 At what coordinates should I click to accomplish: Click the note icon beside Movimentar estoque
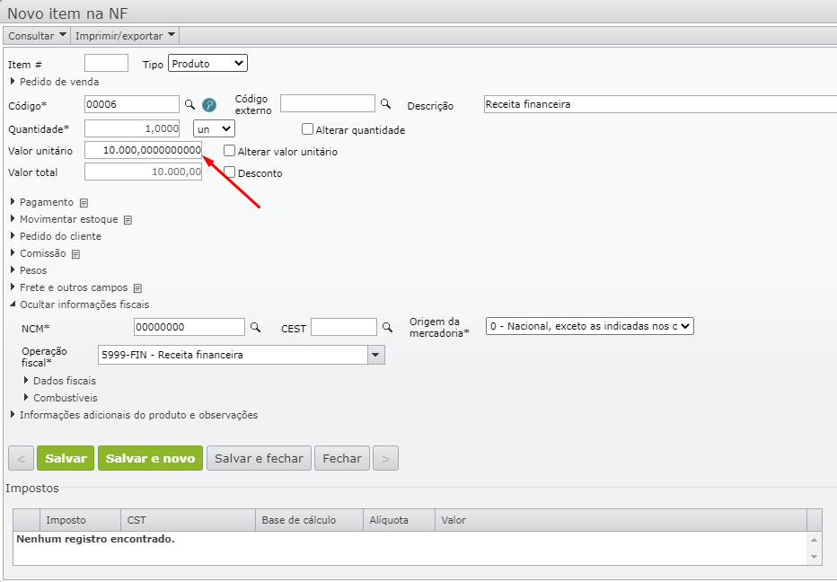(x=128, y=220)
